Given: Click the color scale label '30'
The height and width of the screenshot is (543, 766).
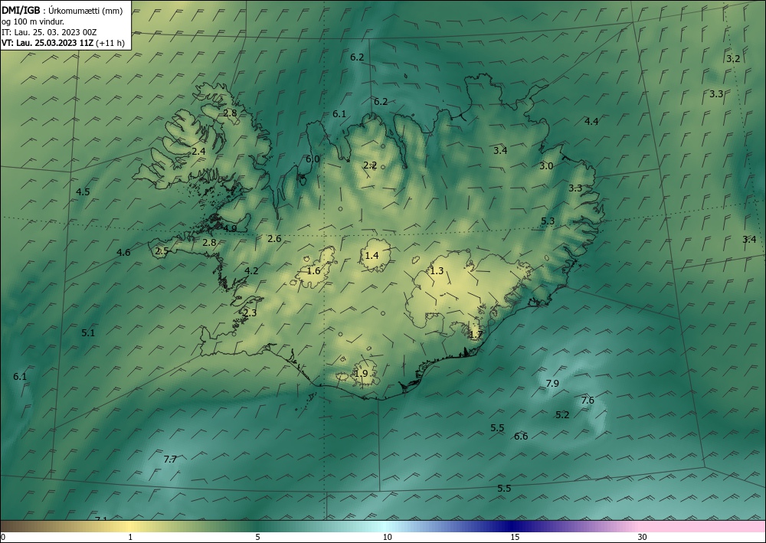Looking at the screenshot, I should pos(642,537).
